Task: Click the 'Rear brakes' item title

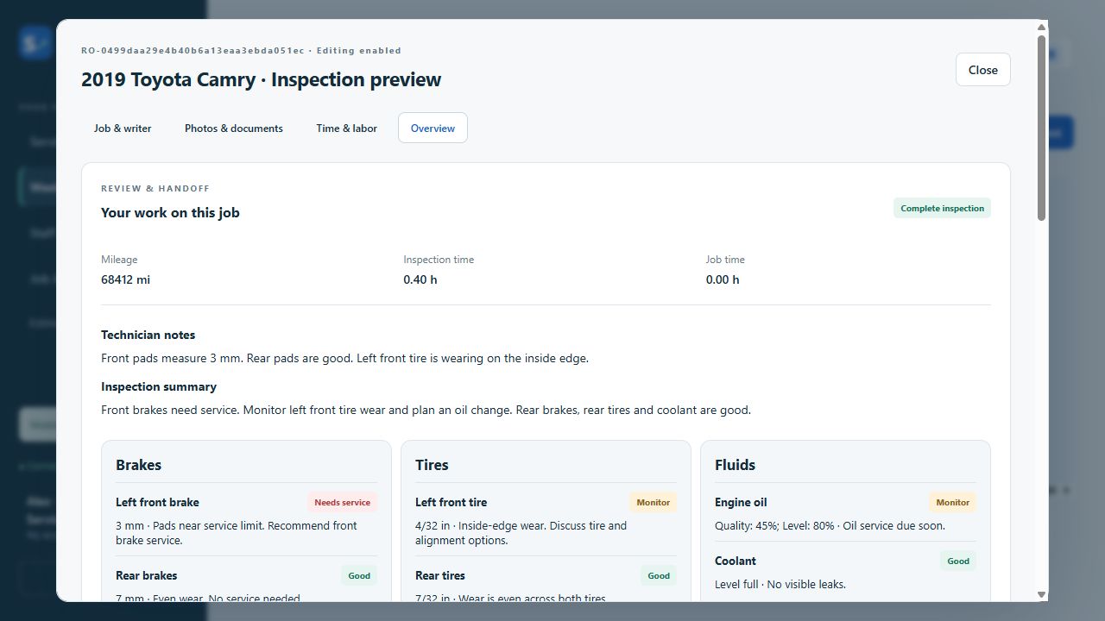Action: 146,575
